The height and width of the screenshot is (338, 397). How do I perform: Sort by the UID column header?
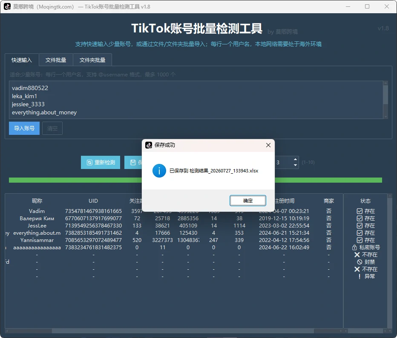tap(93, 201)
